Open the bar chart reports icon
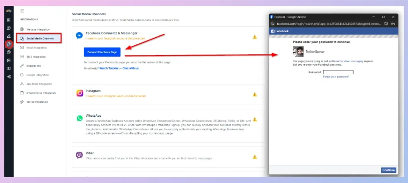This screenshot has width=408, height=183. coord(9,36)
